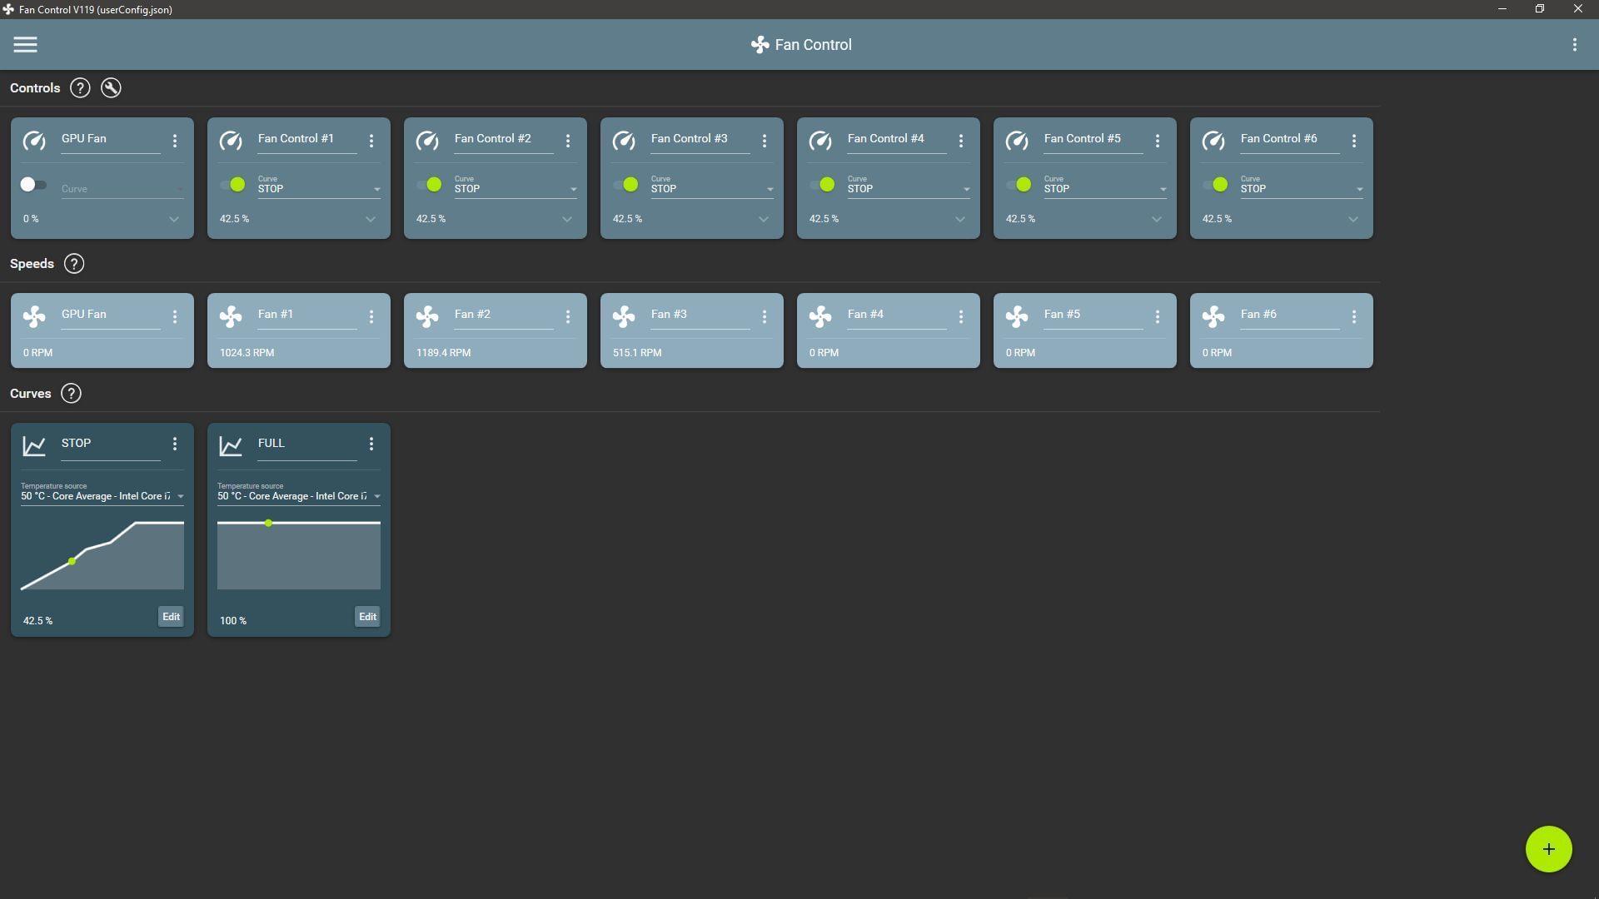Click the Fan #2 speed fan icon
Image resolution: width=1599 pixels, height=899 pixels.
point(427,316)
